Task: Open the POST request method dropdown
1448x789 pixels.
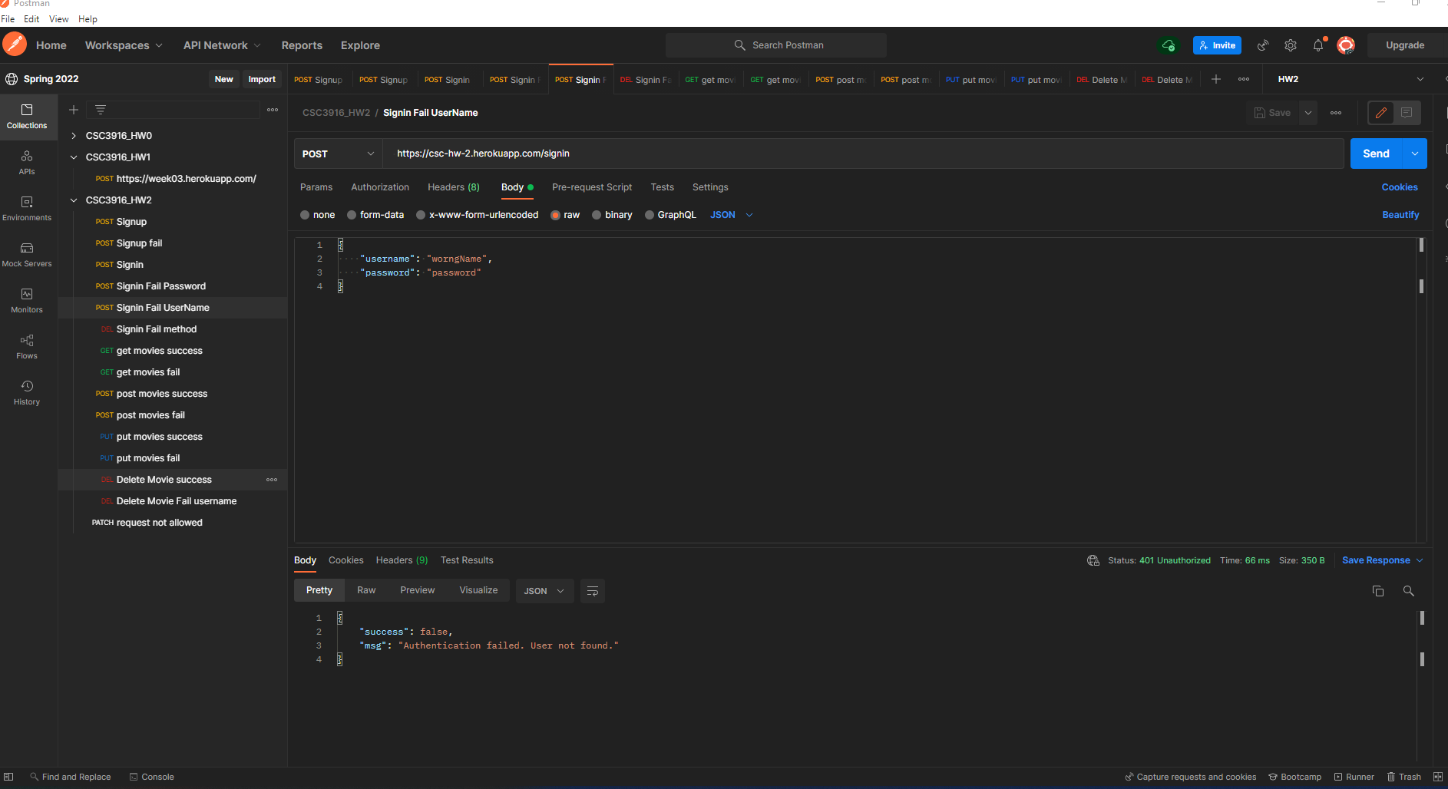Action: click(338, 154)
